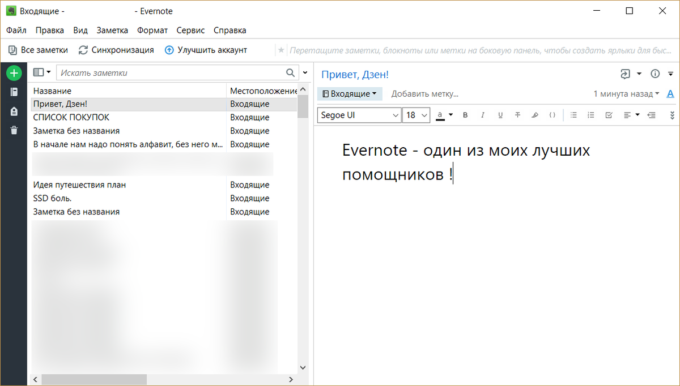Click the note list vertical scrollbar thumb
This screenshot has height=386, width=680.
pos(303,107)
